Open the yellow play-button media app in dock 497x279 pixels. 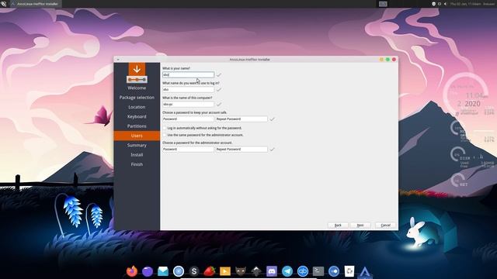pyautogui.click(x=225, y=271)
